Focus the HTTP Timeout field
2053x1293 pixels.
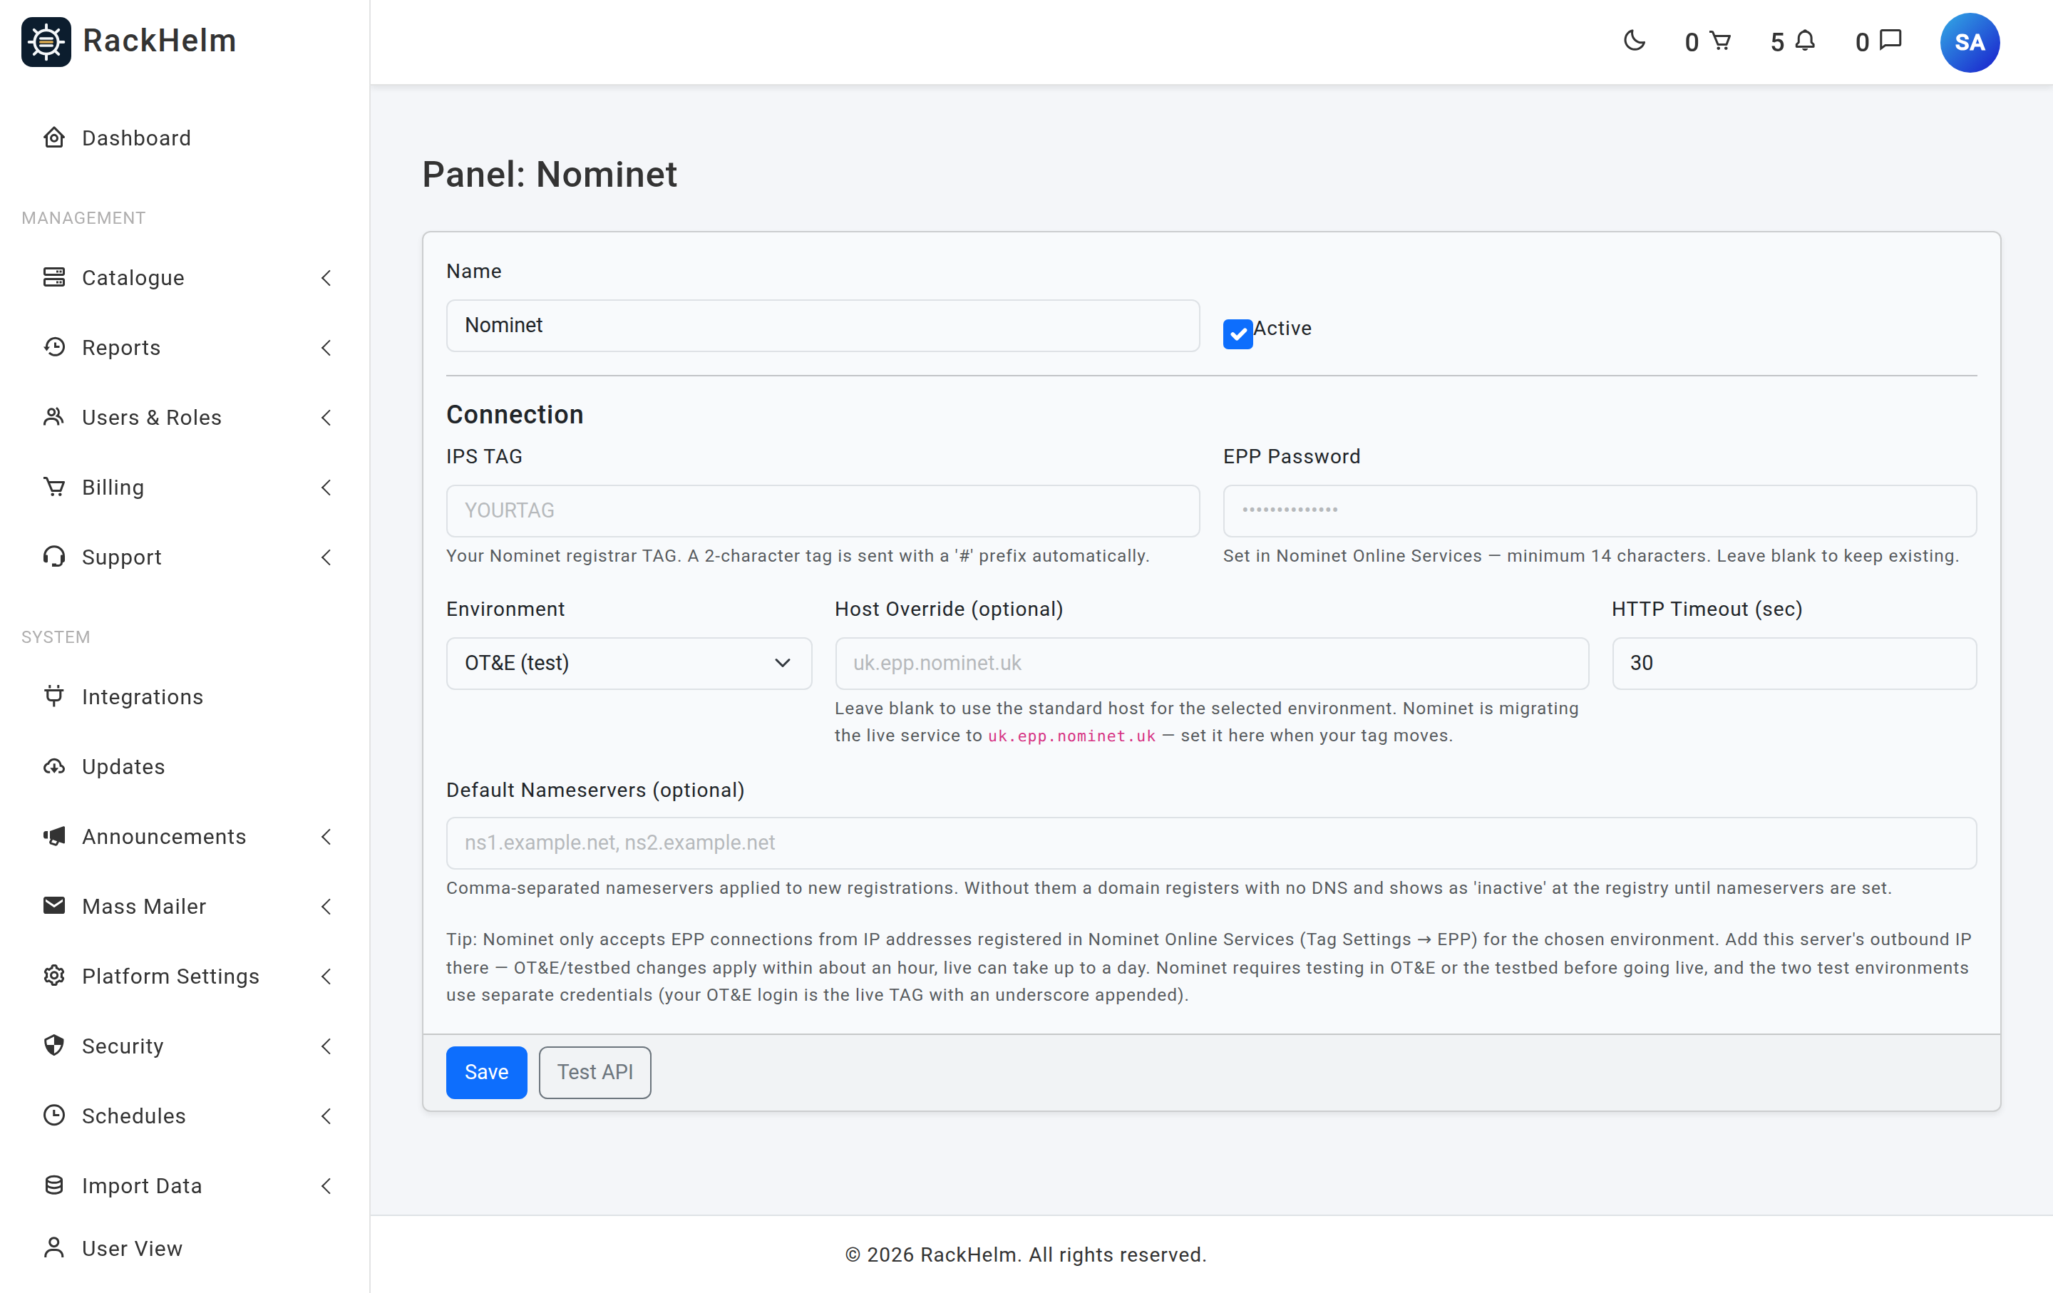click(1794, 663)
